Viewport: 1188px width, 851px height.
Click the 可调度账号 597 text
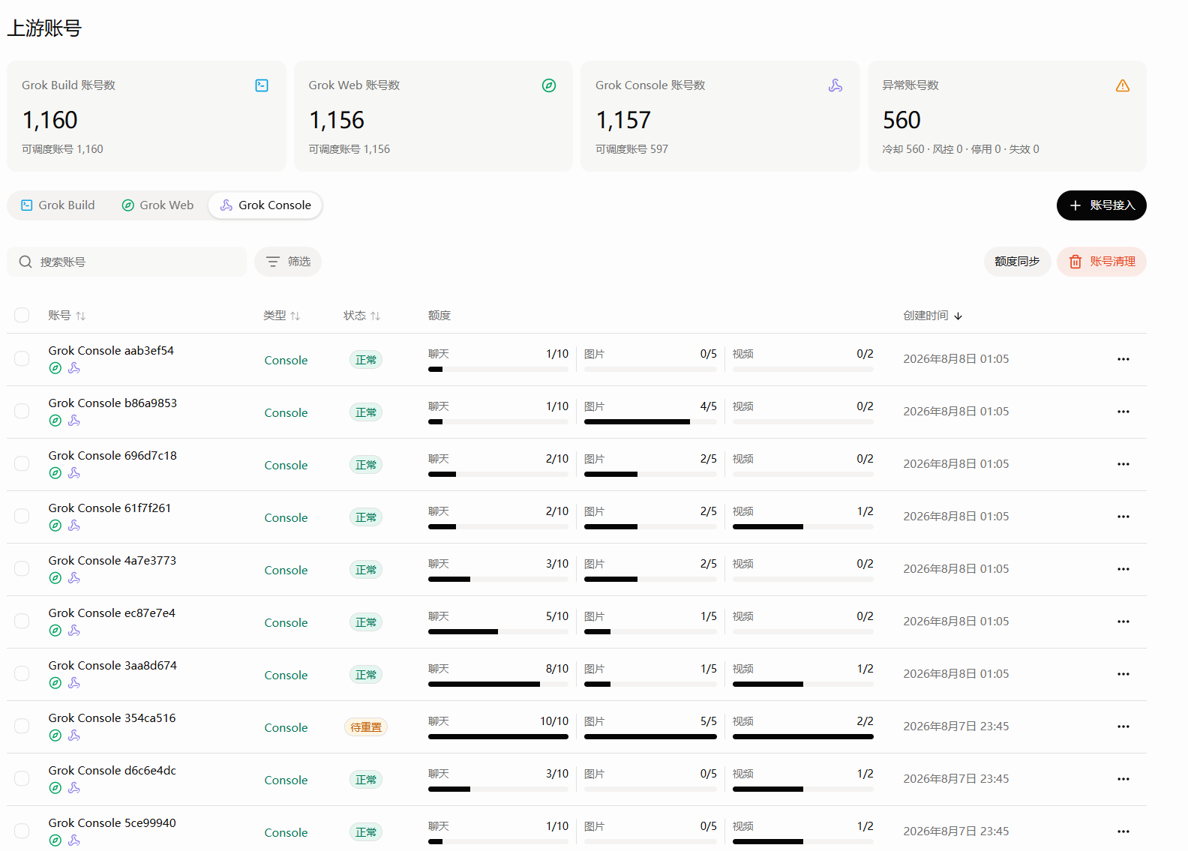click(x=631, y=149)
